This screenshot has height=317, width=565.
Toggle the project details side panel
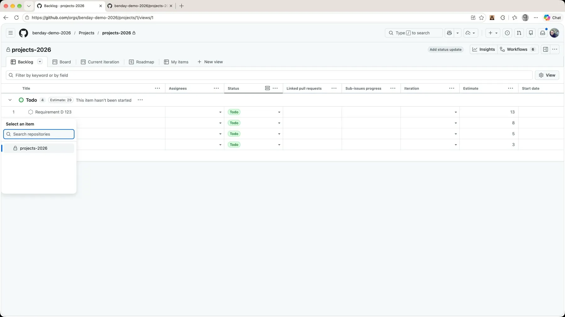546,49
